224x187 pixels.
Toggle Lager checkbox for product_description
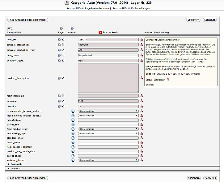coord(63,78)
